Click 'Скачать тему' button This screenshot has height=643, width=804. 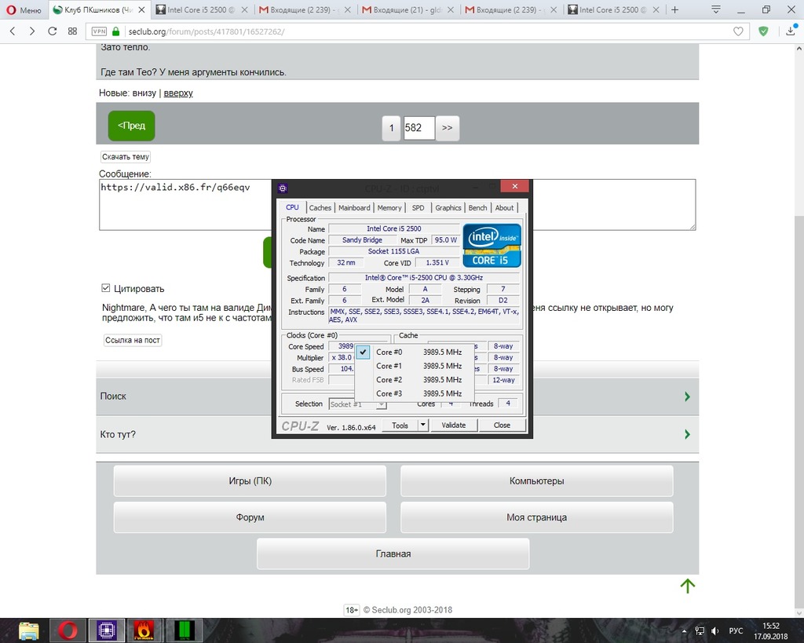pyautogui.click(x=125, y=157)
